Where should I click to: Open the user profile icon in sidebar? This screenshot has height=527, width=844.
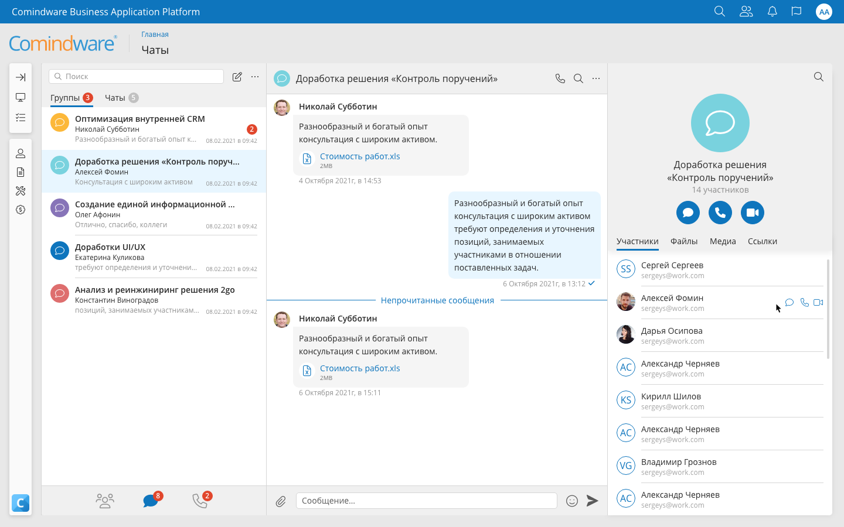pyautogui.click(x=21, y=153)
